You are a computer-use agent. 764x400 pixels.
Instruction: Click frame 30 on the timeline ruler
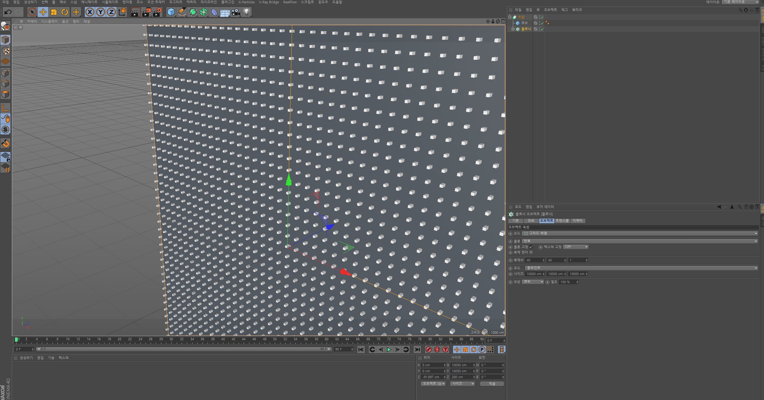[171, 340]
